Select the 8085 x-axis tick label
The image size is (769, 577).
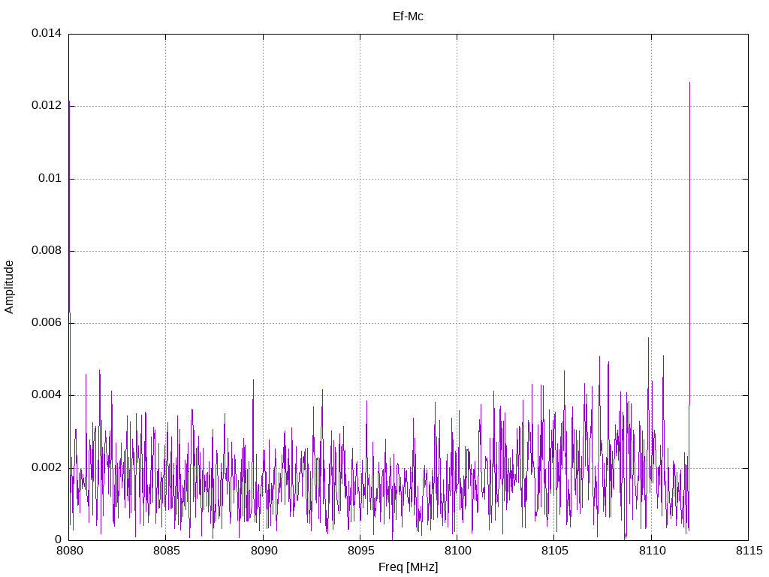165,550
